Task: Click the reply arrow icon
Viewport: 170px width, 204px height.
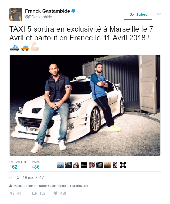Action: coord(12,193)
